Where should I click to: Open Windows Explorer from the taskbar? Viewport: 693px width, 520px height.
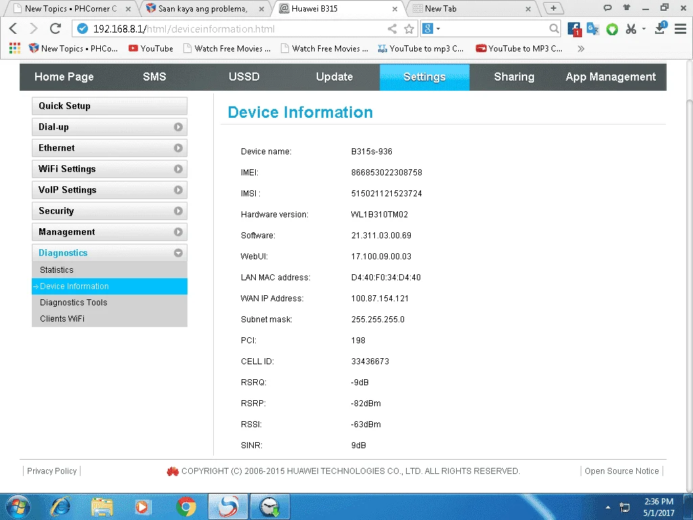coord(102,506)
